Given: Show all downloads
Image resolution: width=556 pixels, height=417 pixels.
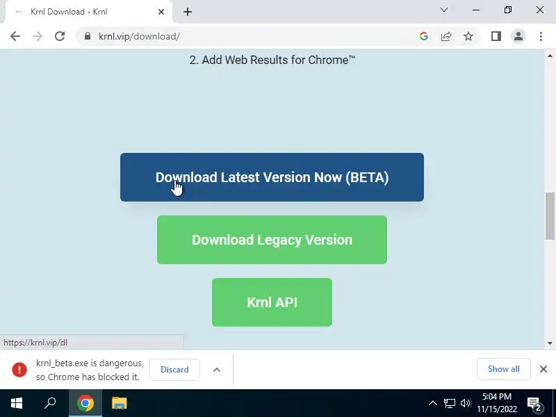Looking at the screenshot, I should coord(503,369).
